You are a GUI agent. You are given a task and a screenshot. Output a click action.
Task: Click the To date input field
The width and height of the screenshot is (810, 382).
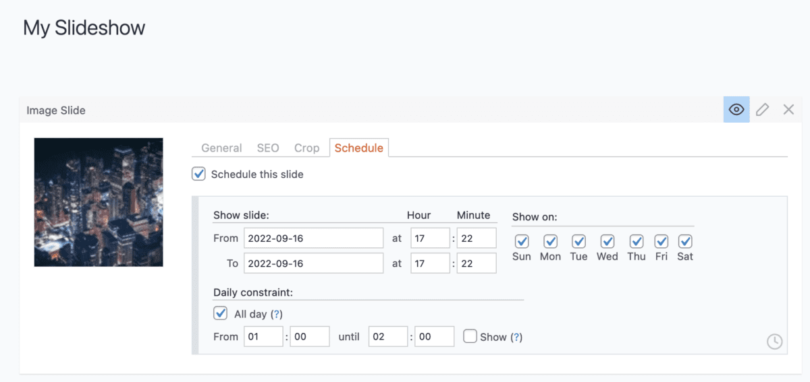pos(313,263)
